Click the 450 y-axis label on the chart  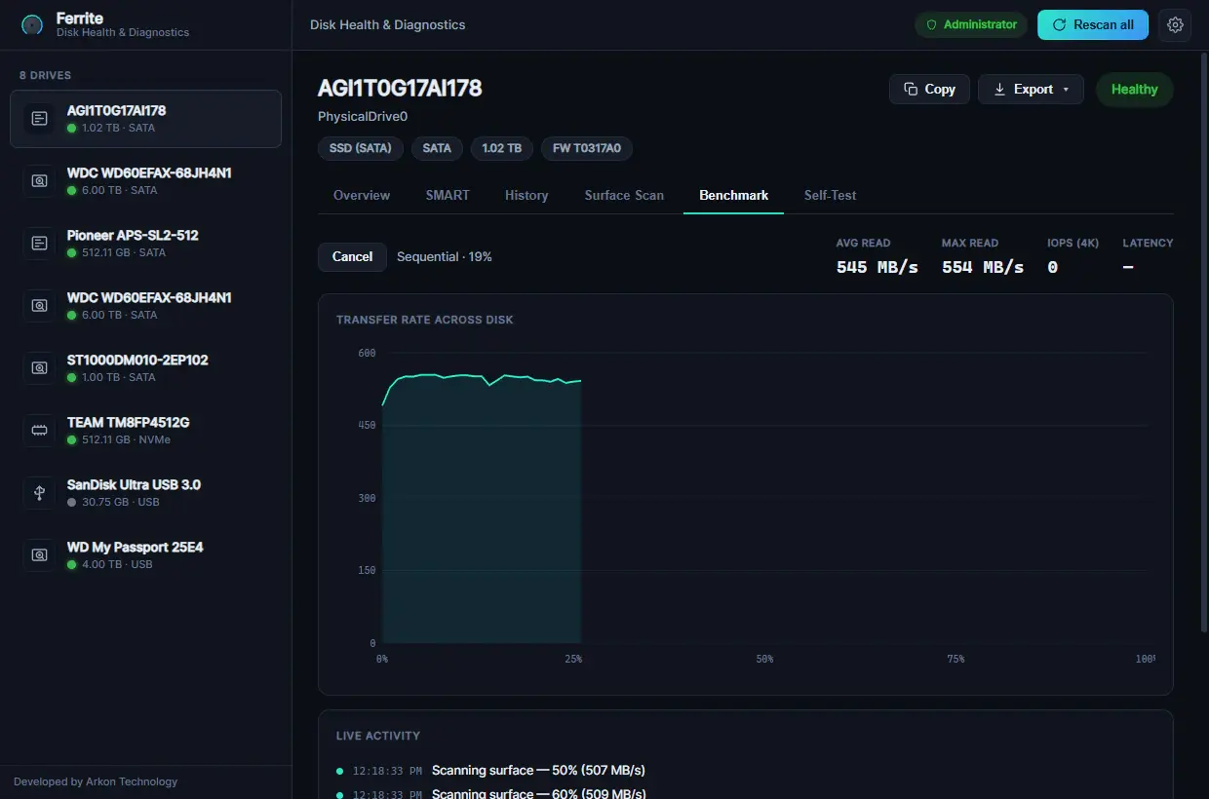click(x=366, y=425)
